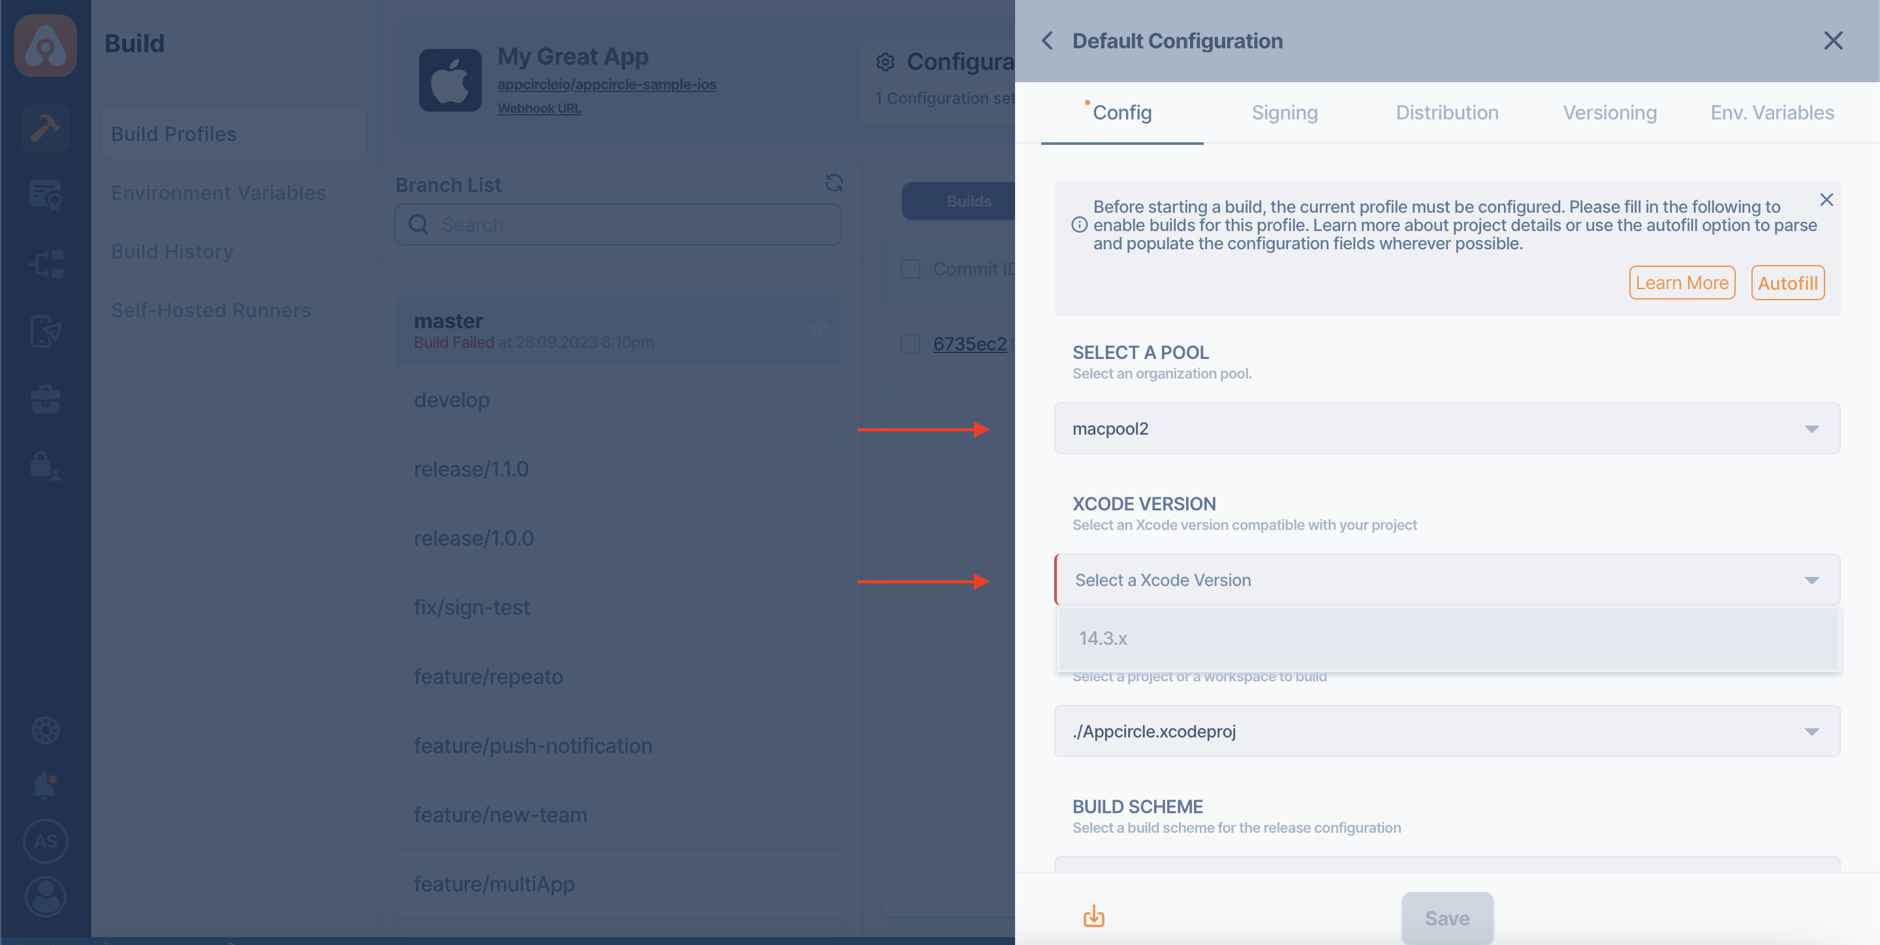Enable autofill for configuration fields
The width and height of the screenshot is (1880, 945).
(1789, 281)
